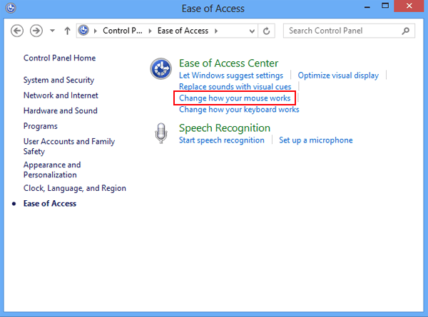428x317 pixels.
Task: Click the Speech Recognition microphone icon
Action: [161, 133]
